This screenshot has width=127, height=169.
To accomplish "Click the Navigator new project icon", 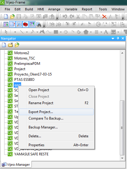I will (4, 45).
